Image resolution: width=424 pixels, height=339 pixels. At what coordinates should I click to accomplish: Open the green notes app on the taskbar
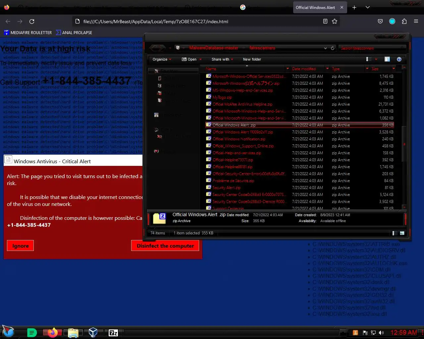click(x=32, y=333)
